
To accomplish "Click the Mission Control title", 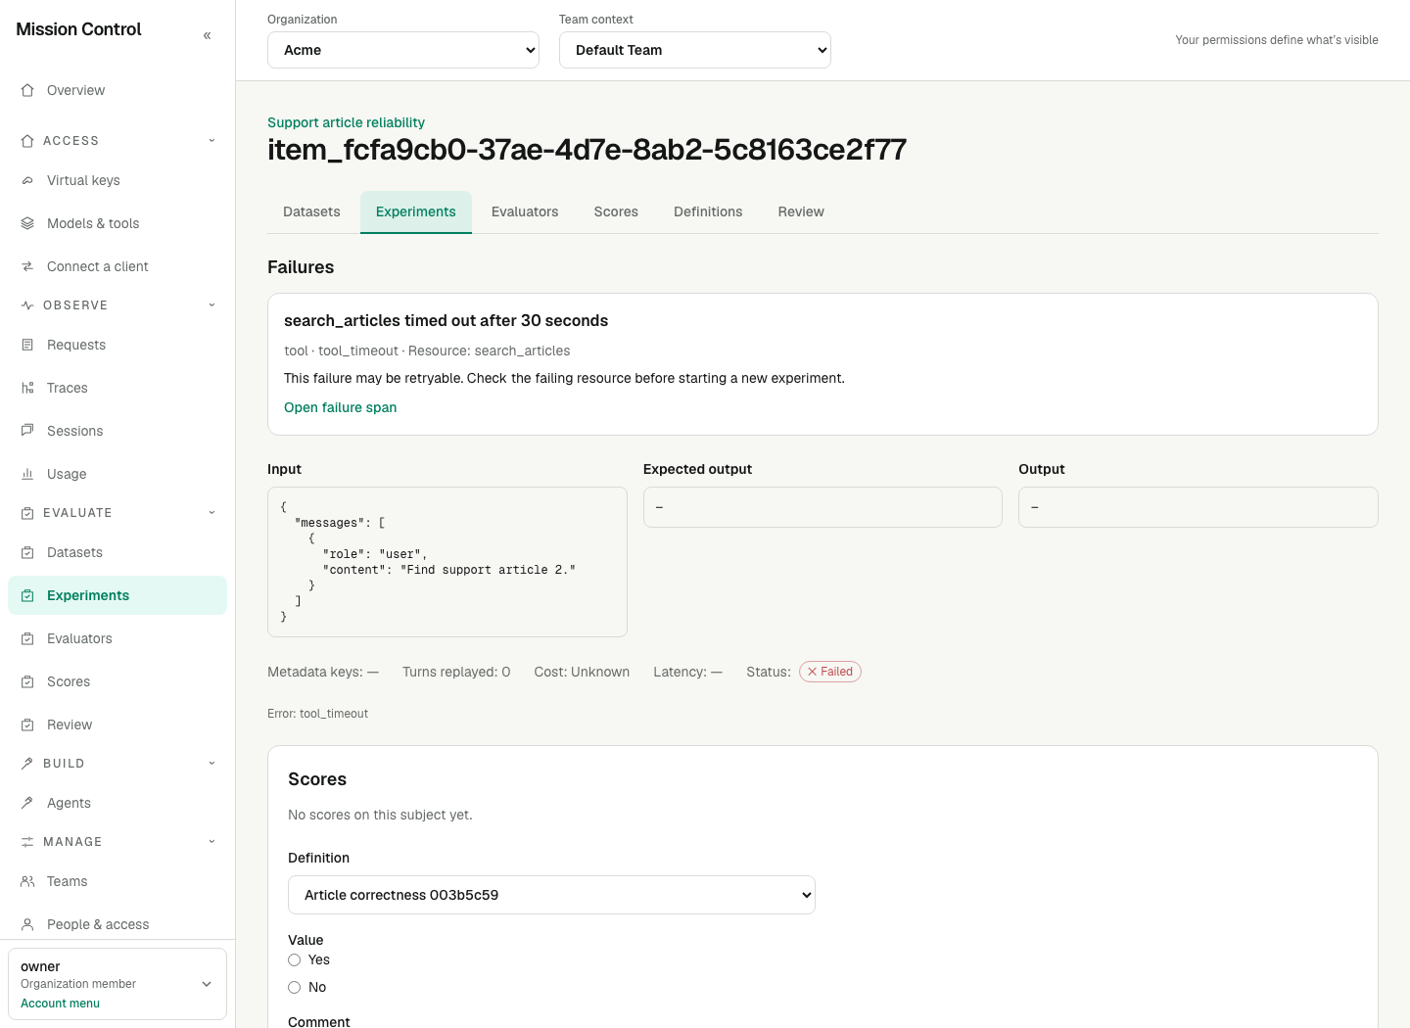I will pyautogui.click(x=78, y=29).
